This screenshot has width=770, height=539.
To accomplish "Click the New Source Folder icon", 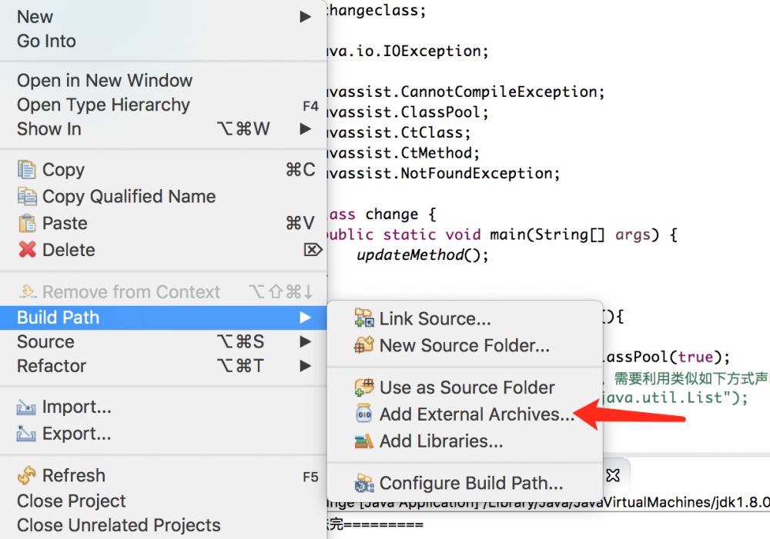I will tap(363, 345).
